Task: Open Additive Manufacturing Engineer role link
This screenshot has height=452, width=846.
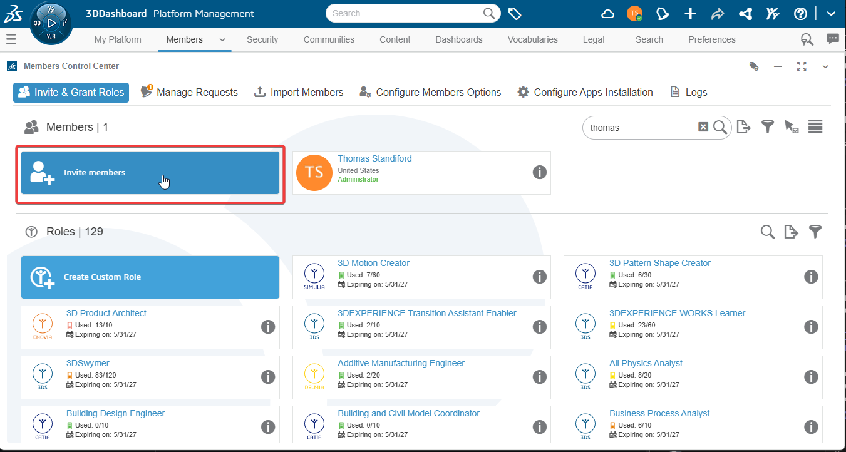Action: click(x=401, y=364)
